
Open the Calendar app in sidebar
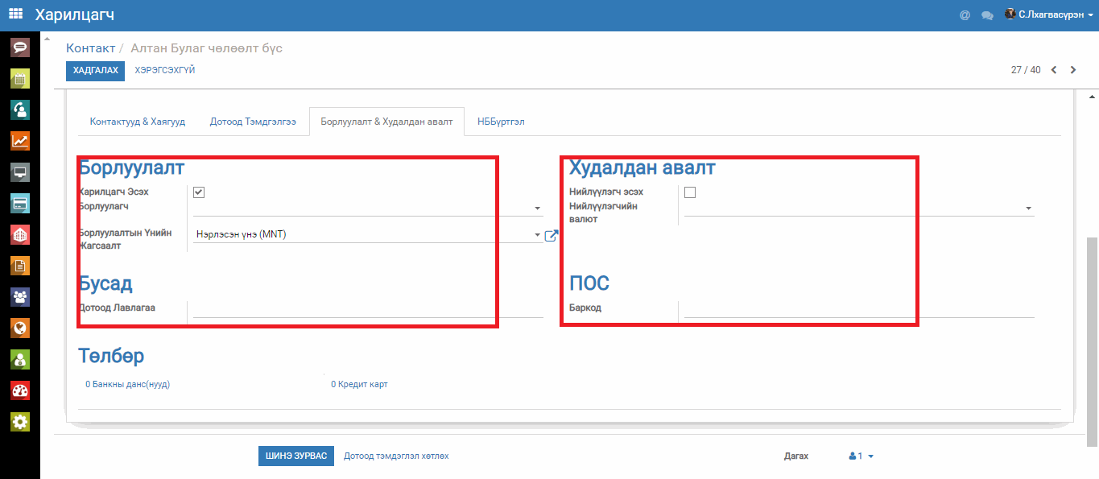tap(20, 78)
